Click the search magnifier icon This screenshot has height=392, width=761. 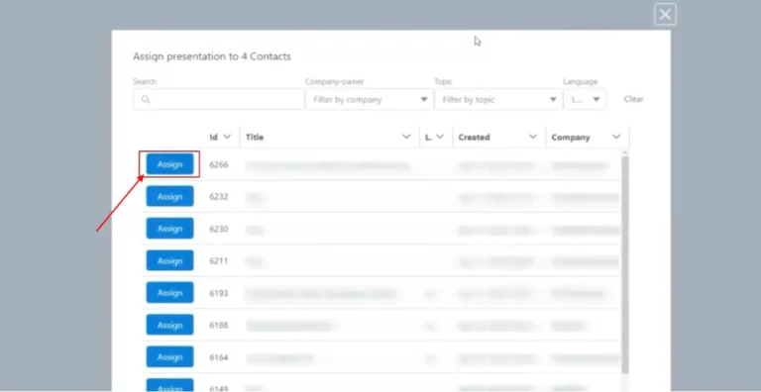(146, 99)
